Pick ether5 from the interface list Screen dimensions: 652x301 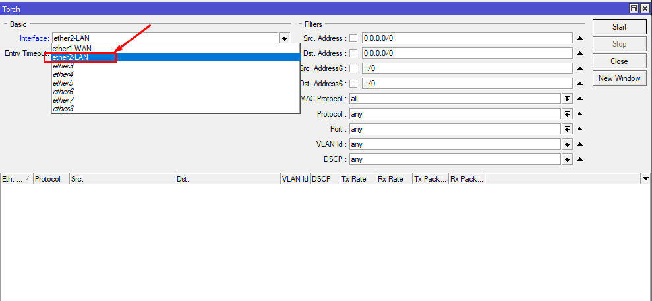pos(63,83)
